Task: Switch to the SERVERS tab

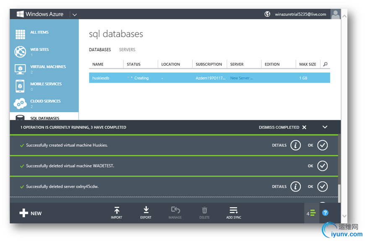Action: coord(127,49)
